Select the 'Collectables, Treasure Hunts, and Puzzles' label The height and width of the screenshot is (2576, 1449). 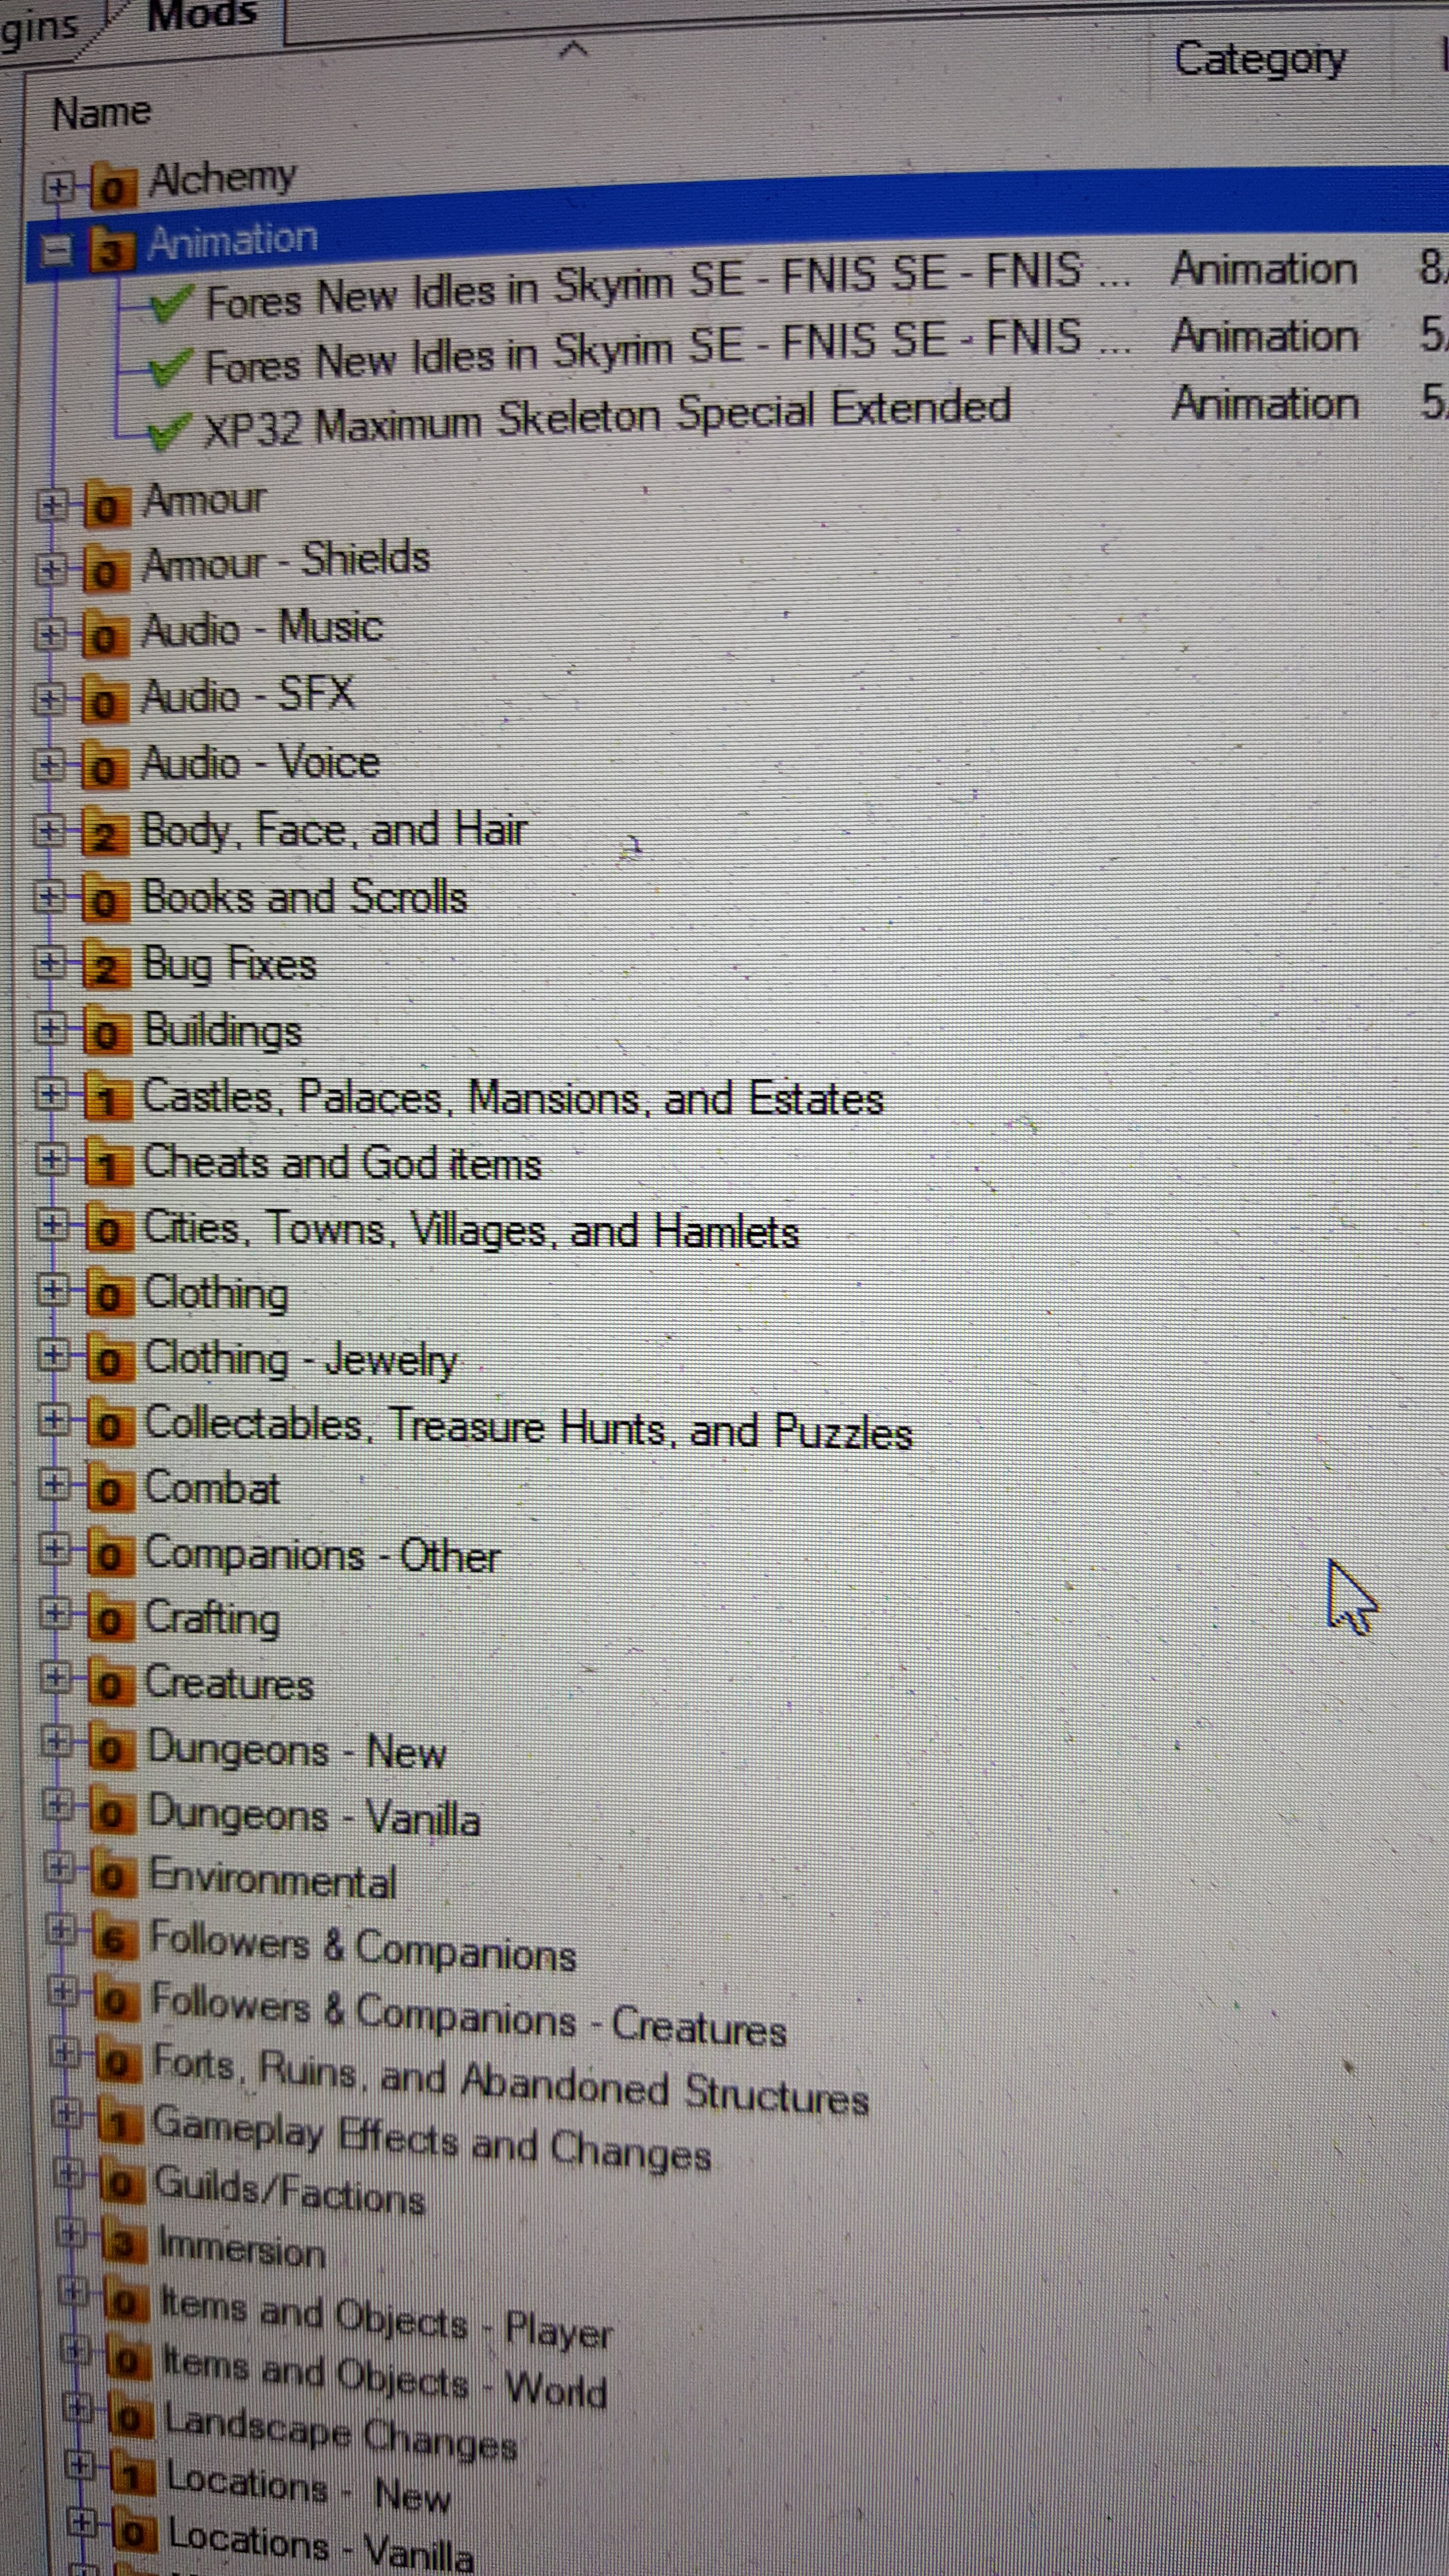click(529, 1428)
